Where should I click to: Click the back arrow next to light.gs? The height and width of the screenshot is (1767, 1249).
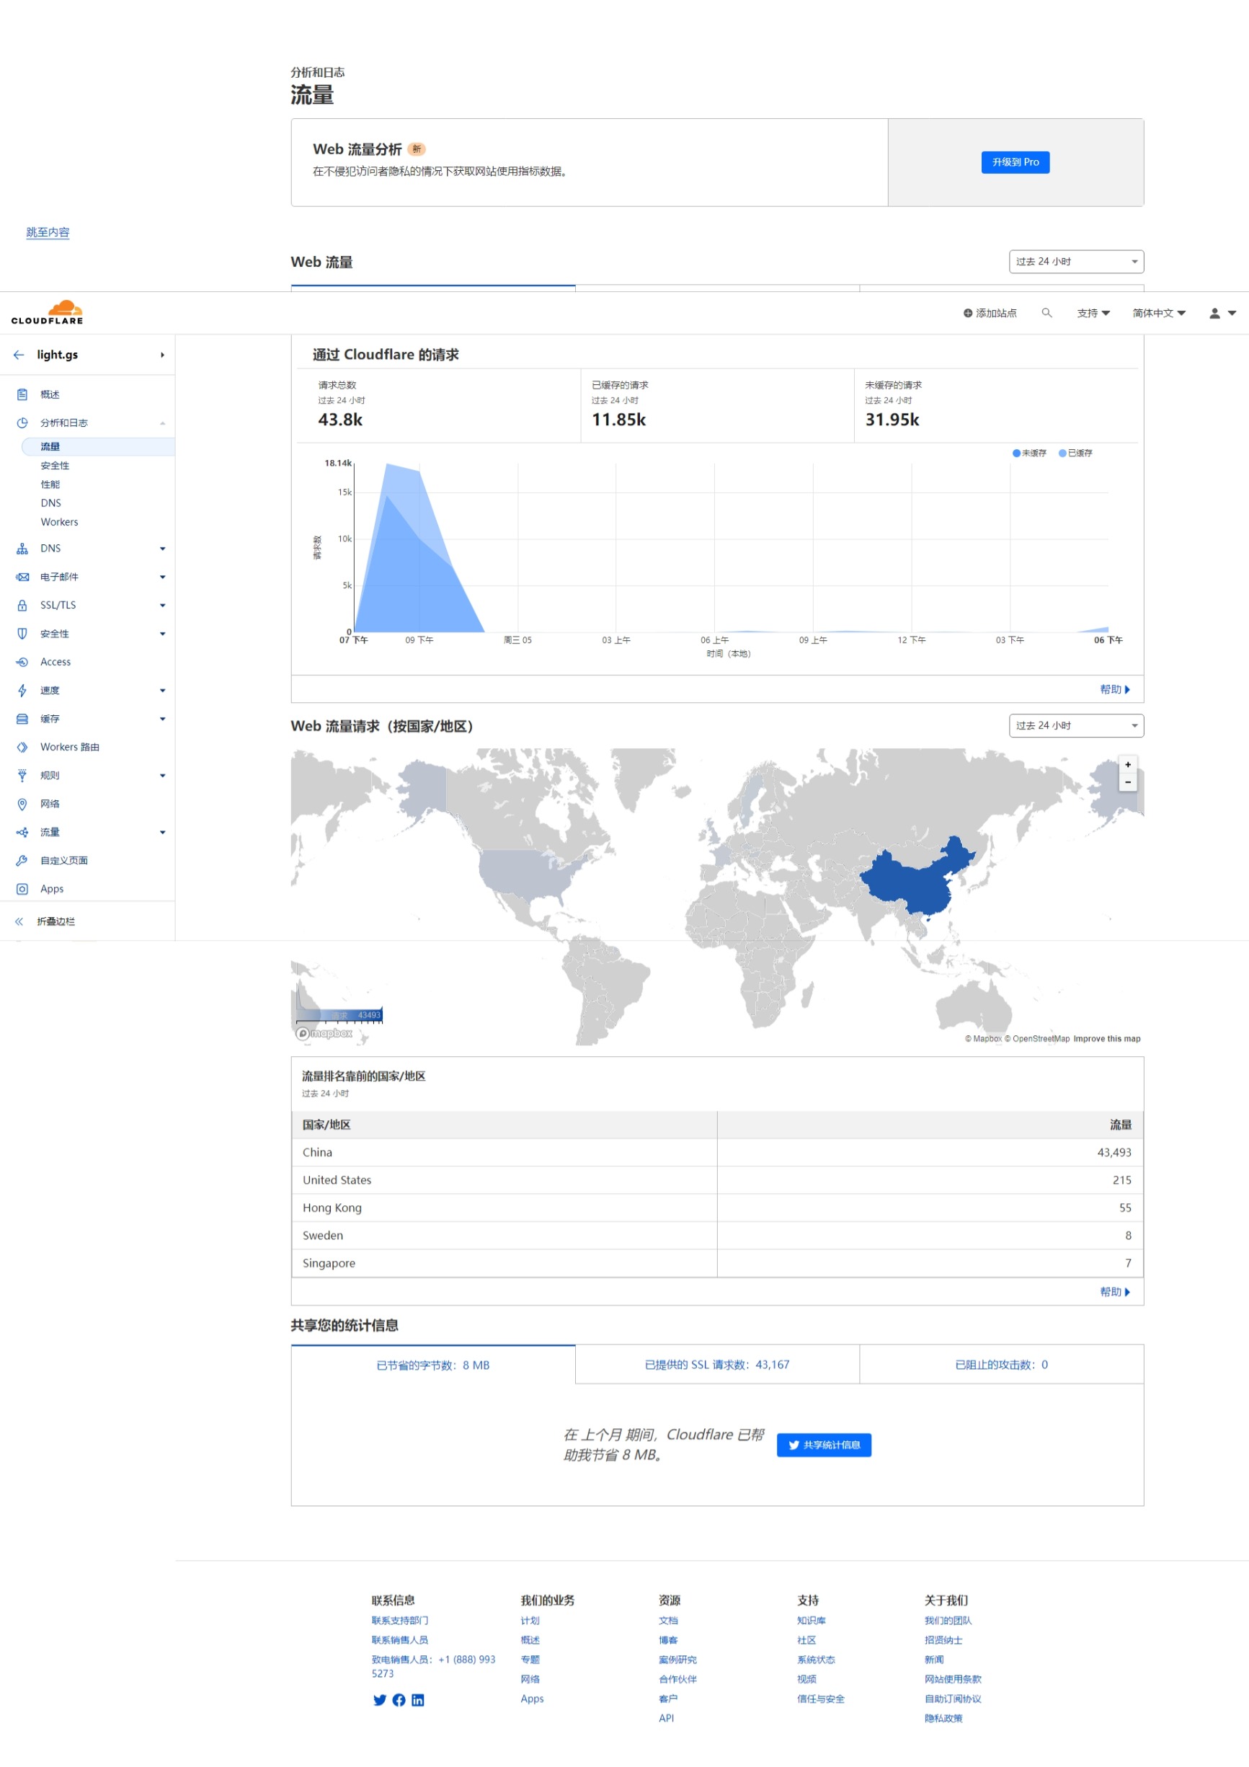coord(19,355)
